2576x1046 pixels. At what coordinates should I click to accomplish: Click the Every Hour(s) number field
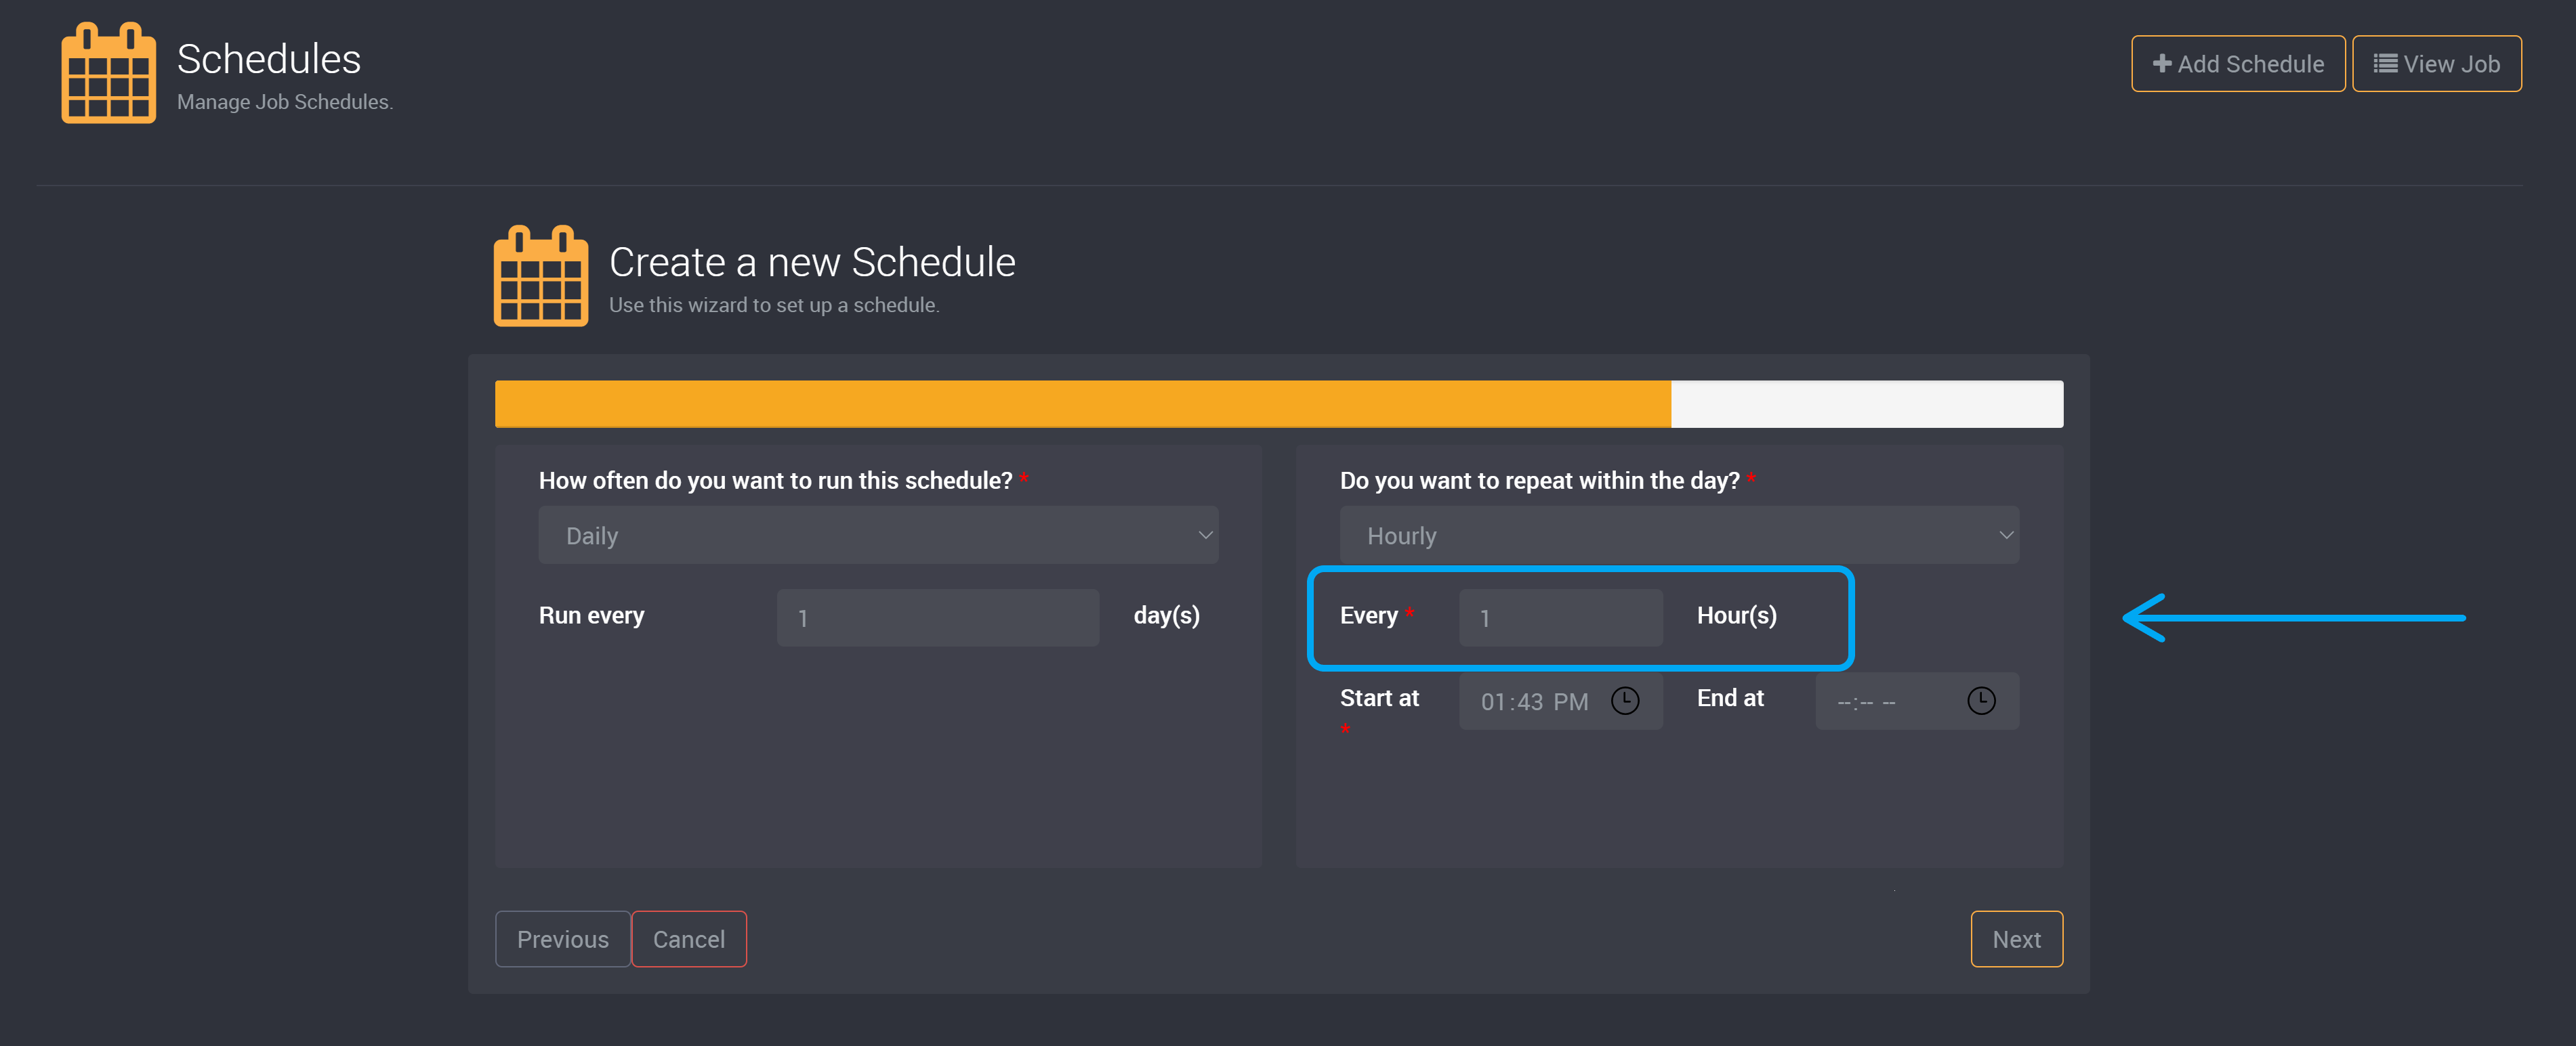(x=1560, y=617)
